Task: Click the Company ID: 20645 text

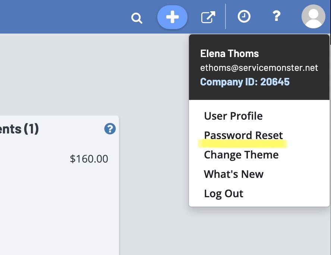Action: (x=245, y=82)
